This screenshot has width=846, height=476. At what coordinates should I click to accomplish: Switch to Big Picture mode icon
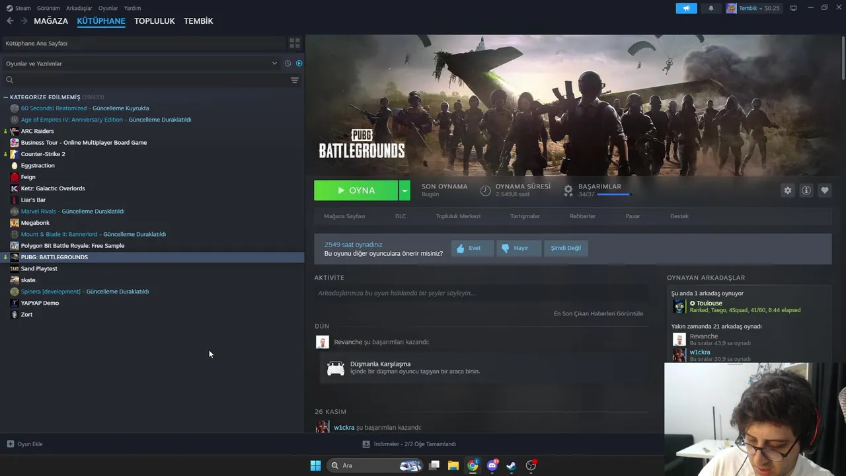click(793, 8)
